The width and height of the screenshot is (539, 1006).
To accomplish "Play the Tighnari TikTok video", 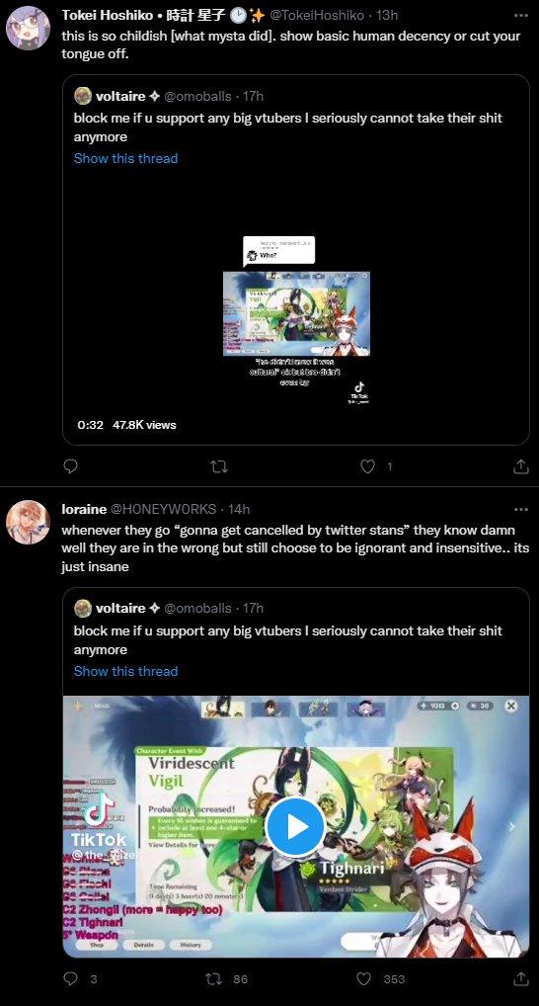I will [x=295, y=827].
